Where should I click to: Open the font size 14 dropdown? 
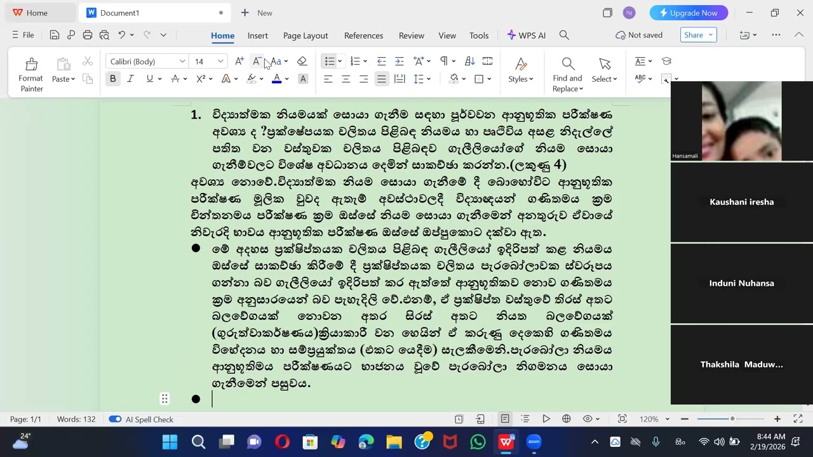click(x=220, y=61)
